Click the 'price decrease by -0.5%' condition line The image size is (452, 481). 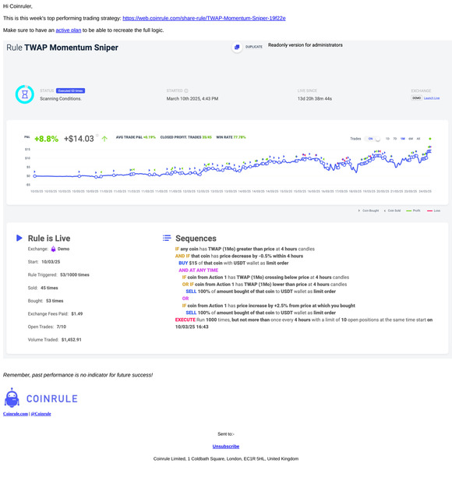pyautogui.click(x=239, y=256)
